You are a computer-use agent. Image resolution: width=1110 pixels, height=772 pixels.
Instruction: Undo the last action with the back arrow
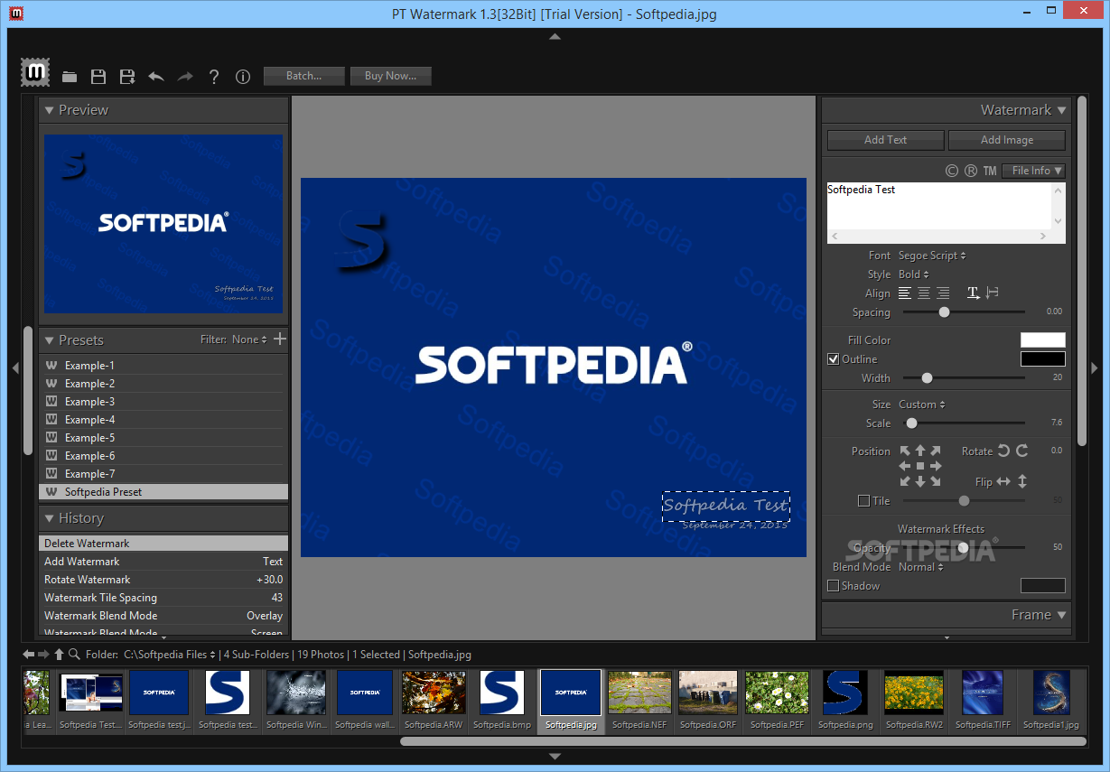tap(156, 77)
